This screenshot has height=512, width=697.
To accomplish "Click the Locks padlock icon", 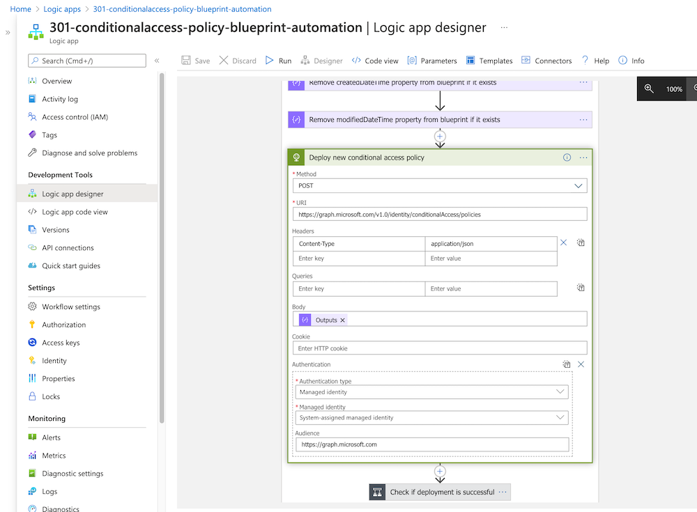I will [x=32, y=396].
